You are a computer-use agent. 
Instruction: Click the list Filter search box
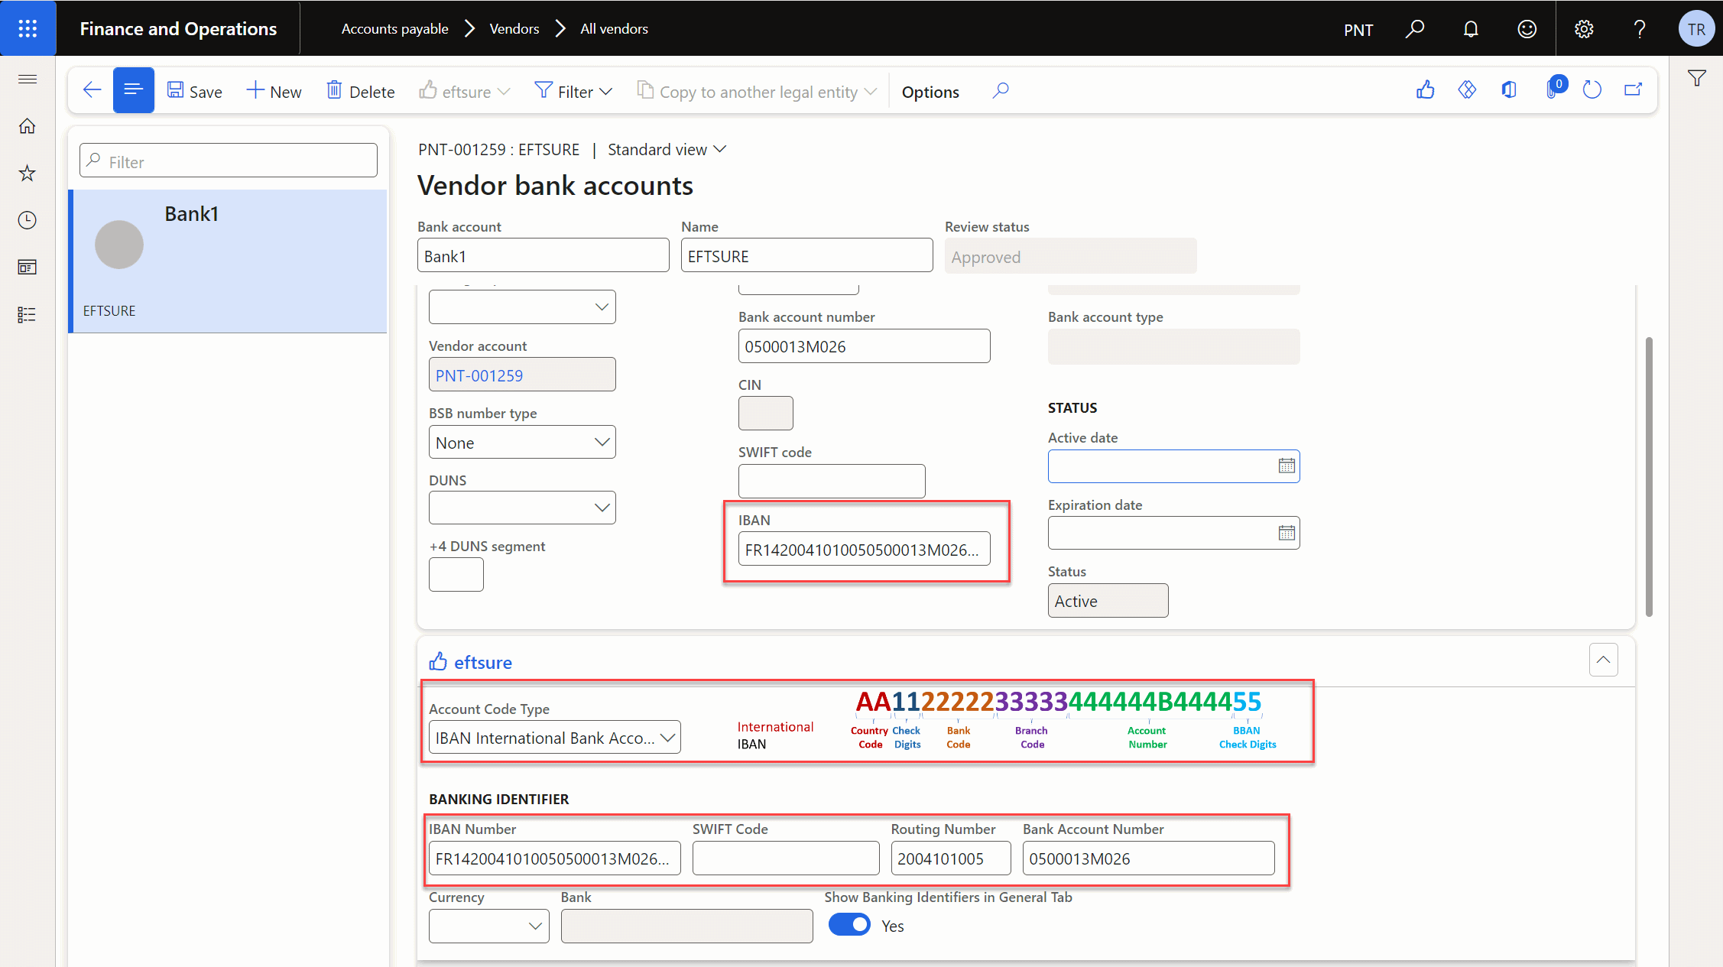pyautogui.click(x=229, y=161)
